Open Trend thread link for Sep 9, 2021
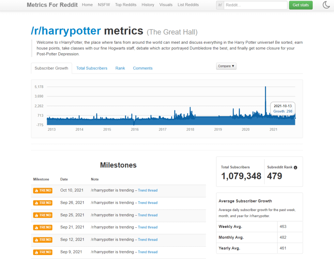334x259 pixels. [148, 252]
